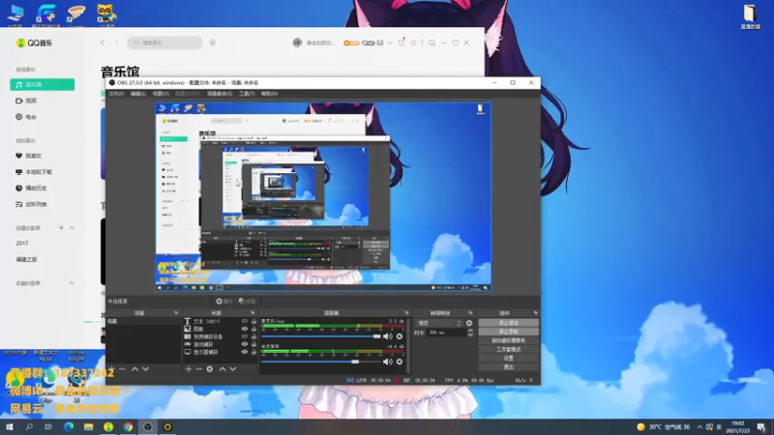
Task: Open transition properties gear icon
Action: [x=469, y=323]
